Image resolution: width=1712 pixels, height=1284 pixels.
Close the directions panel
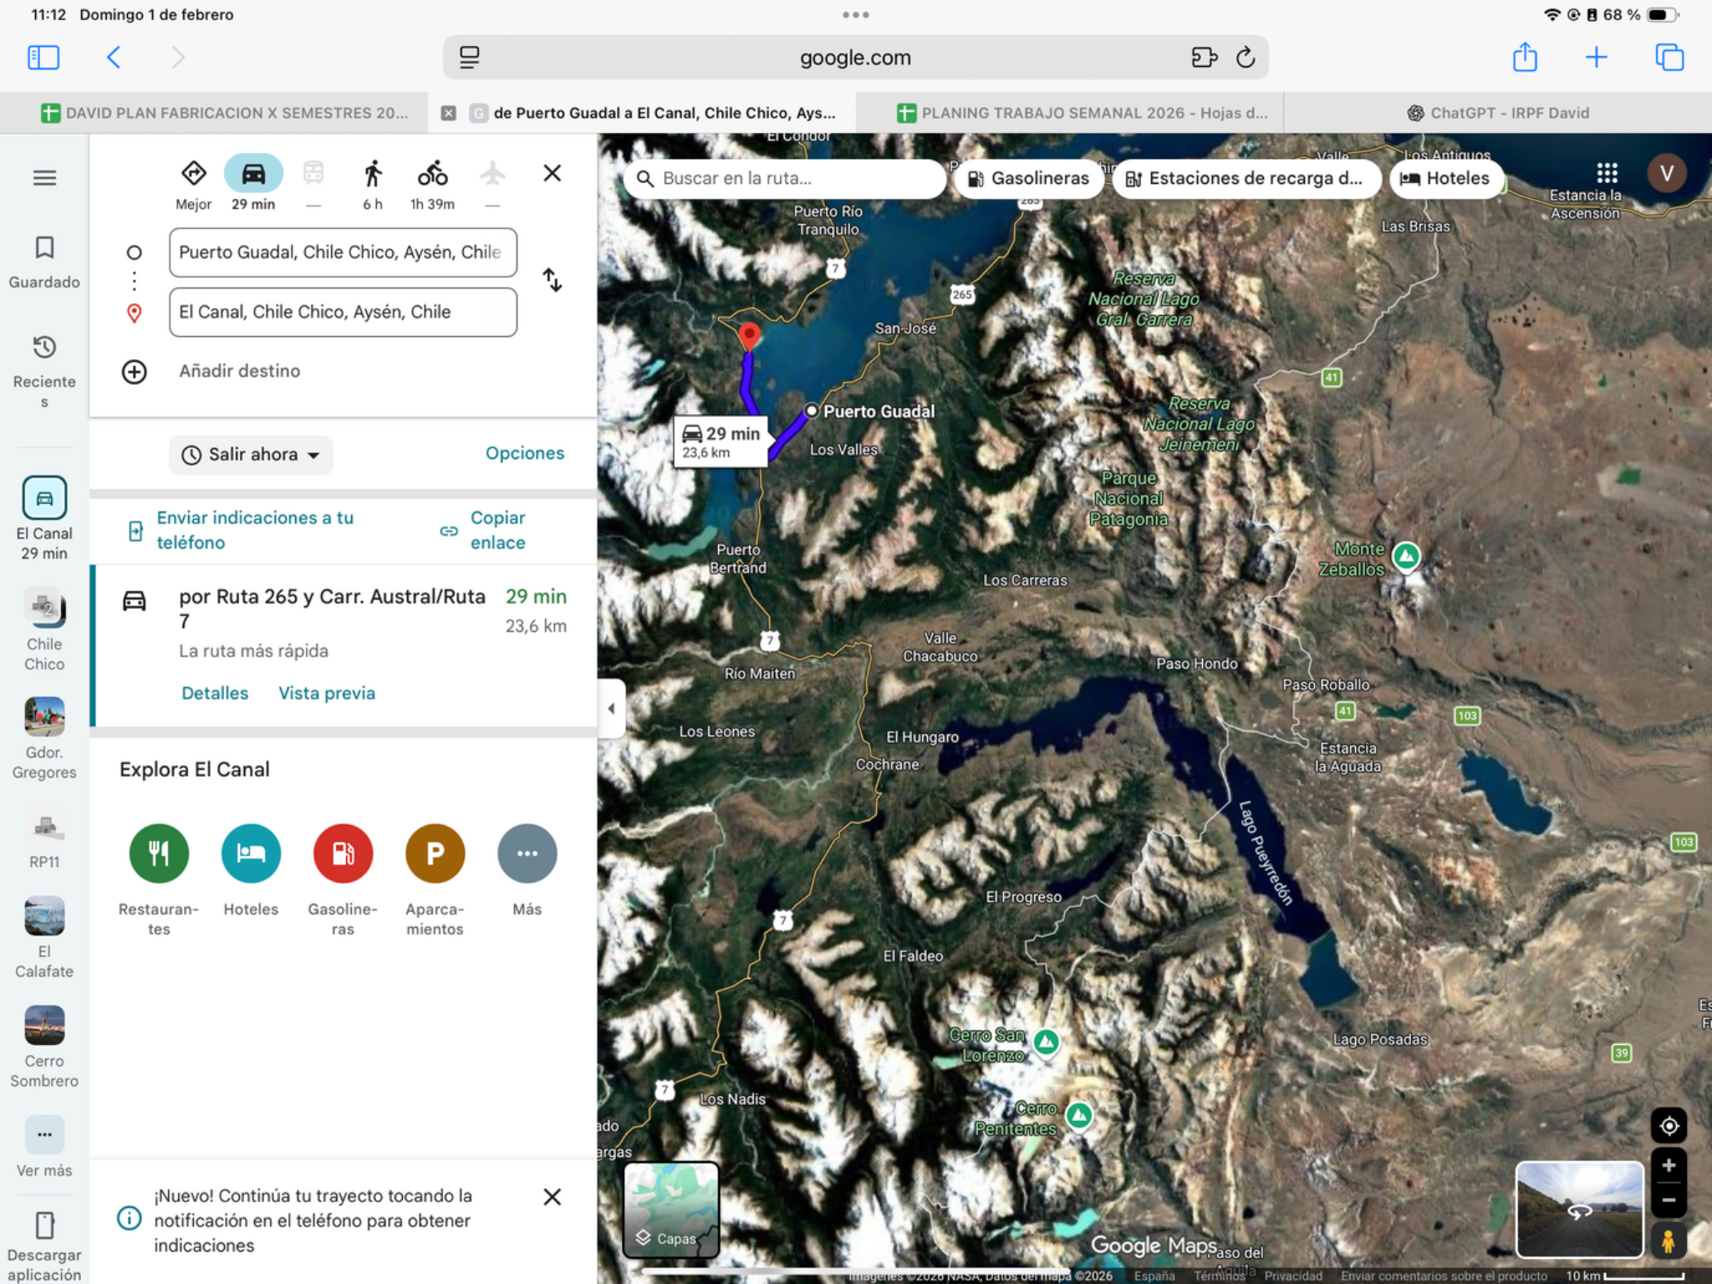[x=552, y=173]
